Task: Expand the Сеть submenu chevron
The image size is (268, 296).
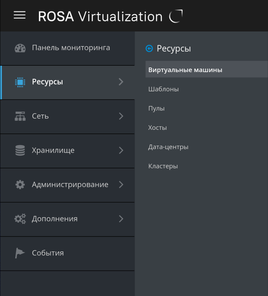Action: [x=121, y=116]
